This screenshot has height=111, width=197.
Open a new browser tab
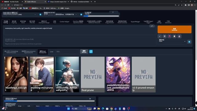point(95,2)
